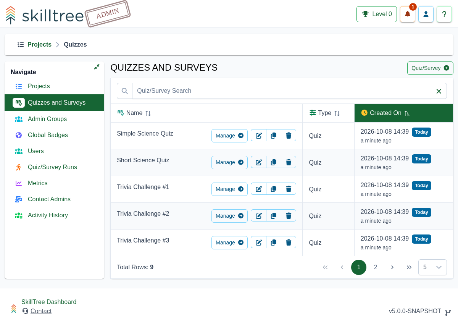458x325 pixels.
Task: Delete Trivia Challenge #2
Action: (289, 215)
